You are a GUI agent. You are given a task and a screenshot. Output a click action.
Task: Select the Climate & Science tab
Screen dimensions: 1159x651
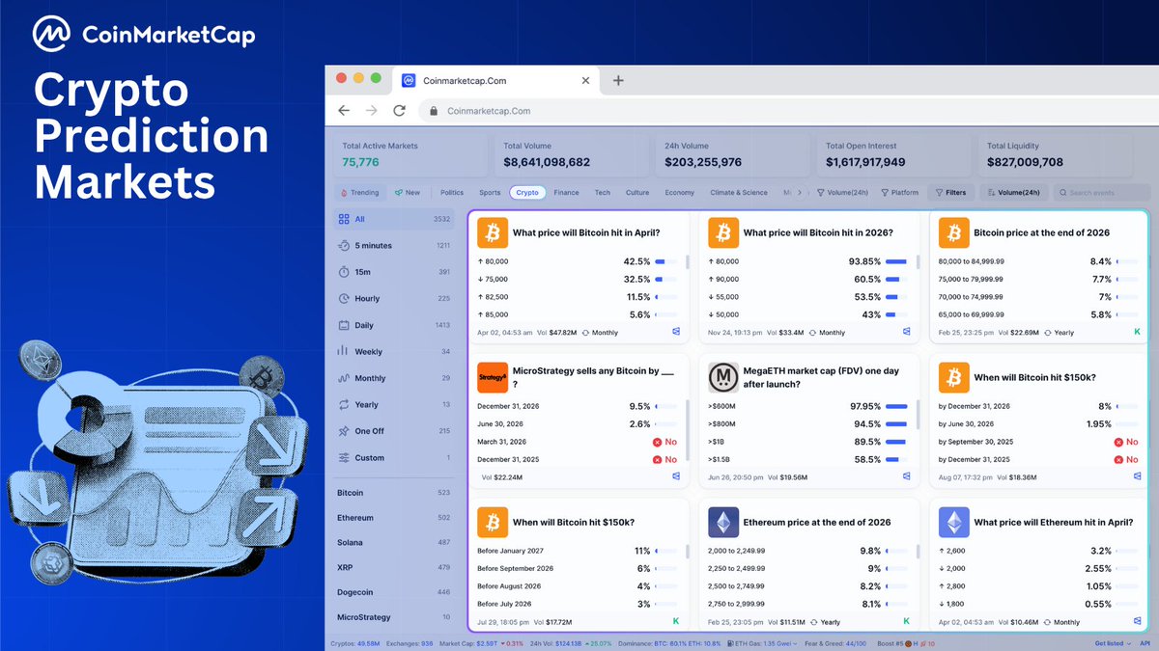tap(739, 193)
